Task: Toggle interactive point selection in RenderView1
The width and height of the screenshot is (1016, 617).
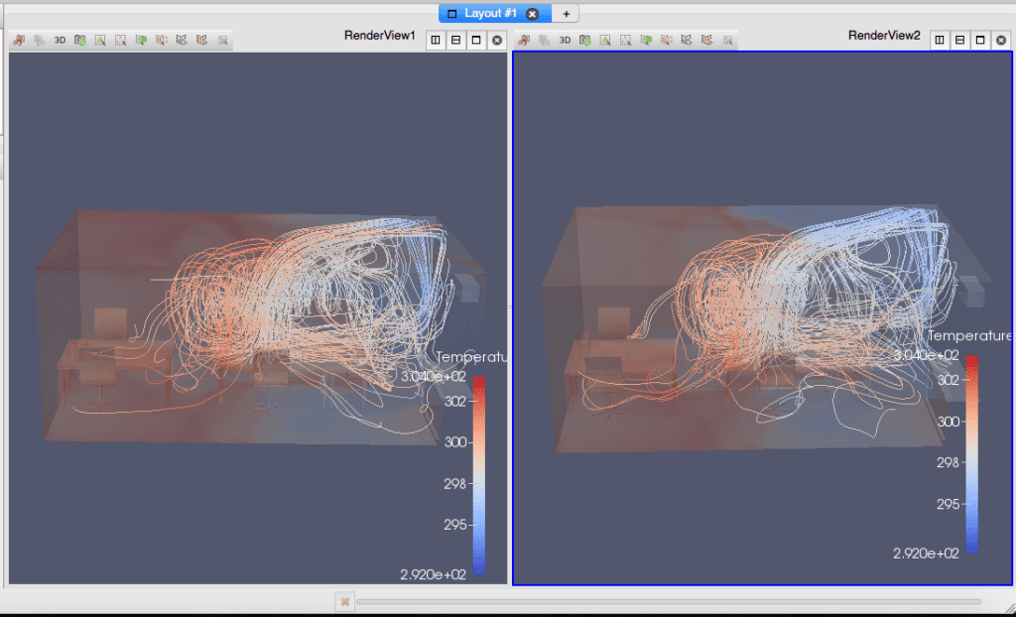Action: (201, 40)
